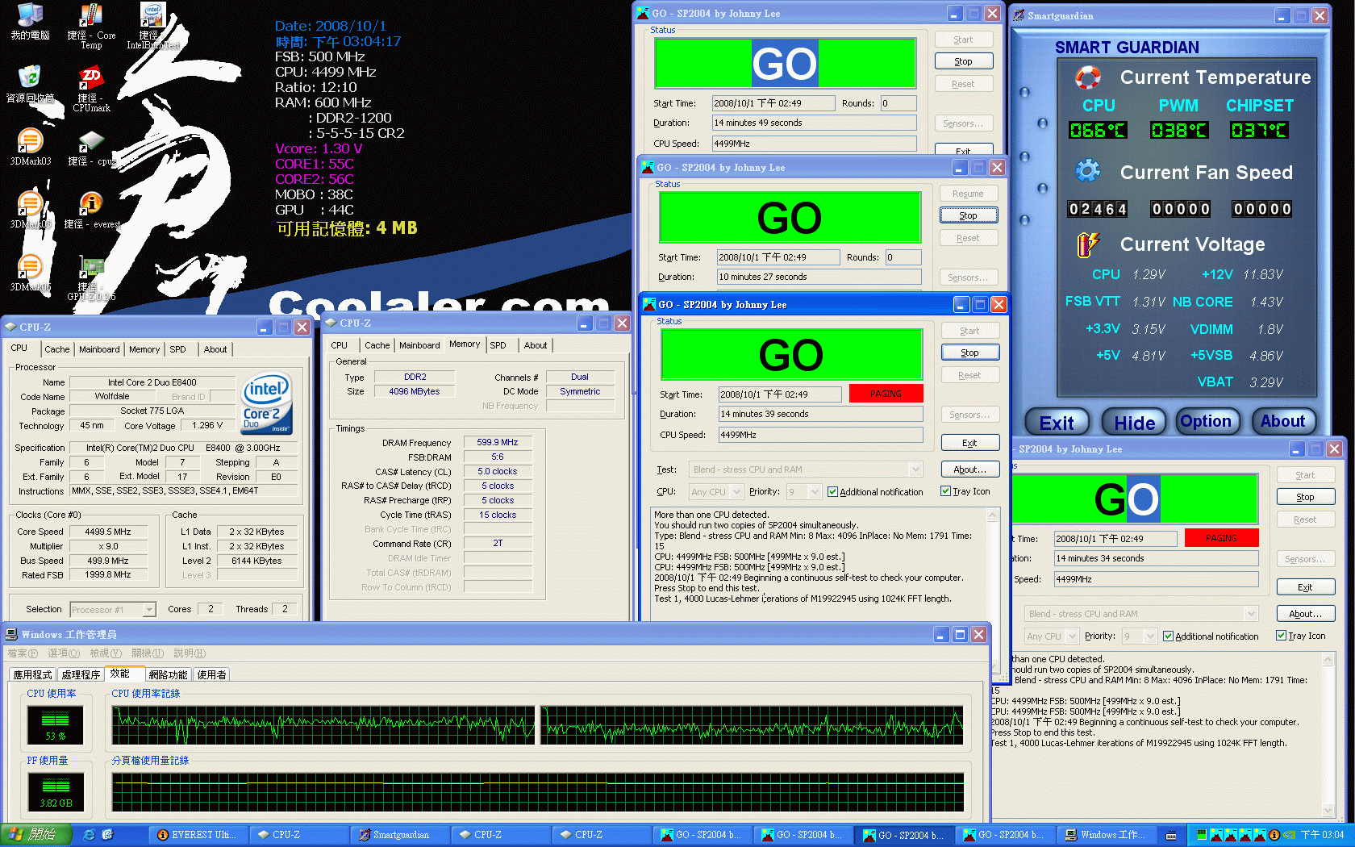Click log scrollbar down arrow in the 14 minutes 34 seconds SP2004 window
The width and height of the screenshot is (1355, 847).
pyautogui.click(x=1328, y=811)
